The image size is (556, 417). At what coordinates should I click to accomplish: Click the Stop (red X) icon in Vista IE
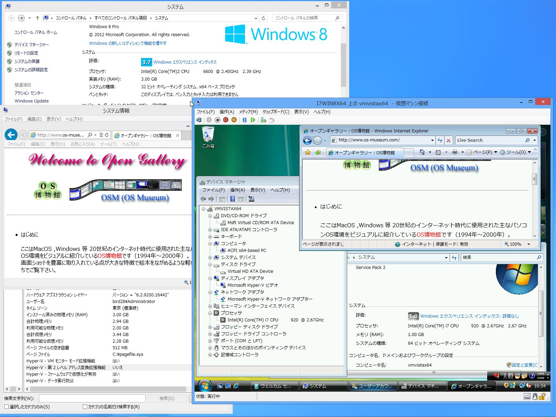pyautogui.click(x=449, y=140)
